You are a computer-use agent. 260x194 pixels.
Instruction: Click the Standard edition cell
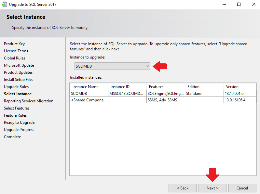204,94
